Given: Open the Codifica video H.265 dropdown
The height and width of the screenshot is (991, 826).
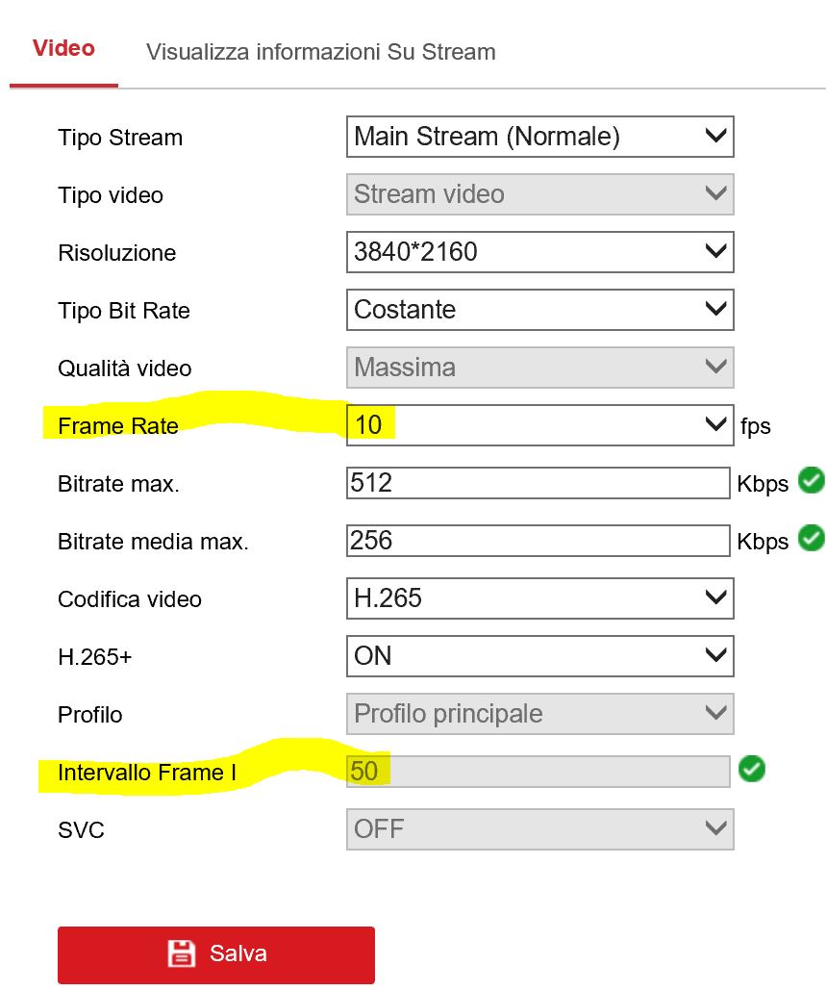Looking at the screenshot, I should (539, 598).
